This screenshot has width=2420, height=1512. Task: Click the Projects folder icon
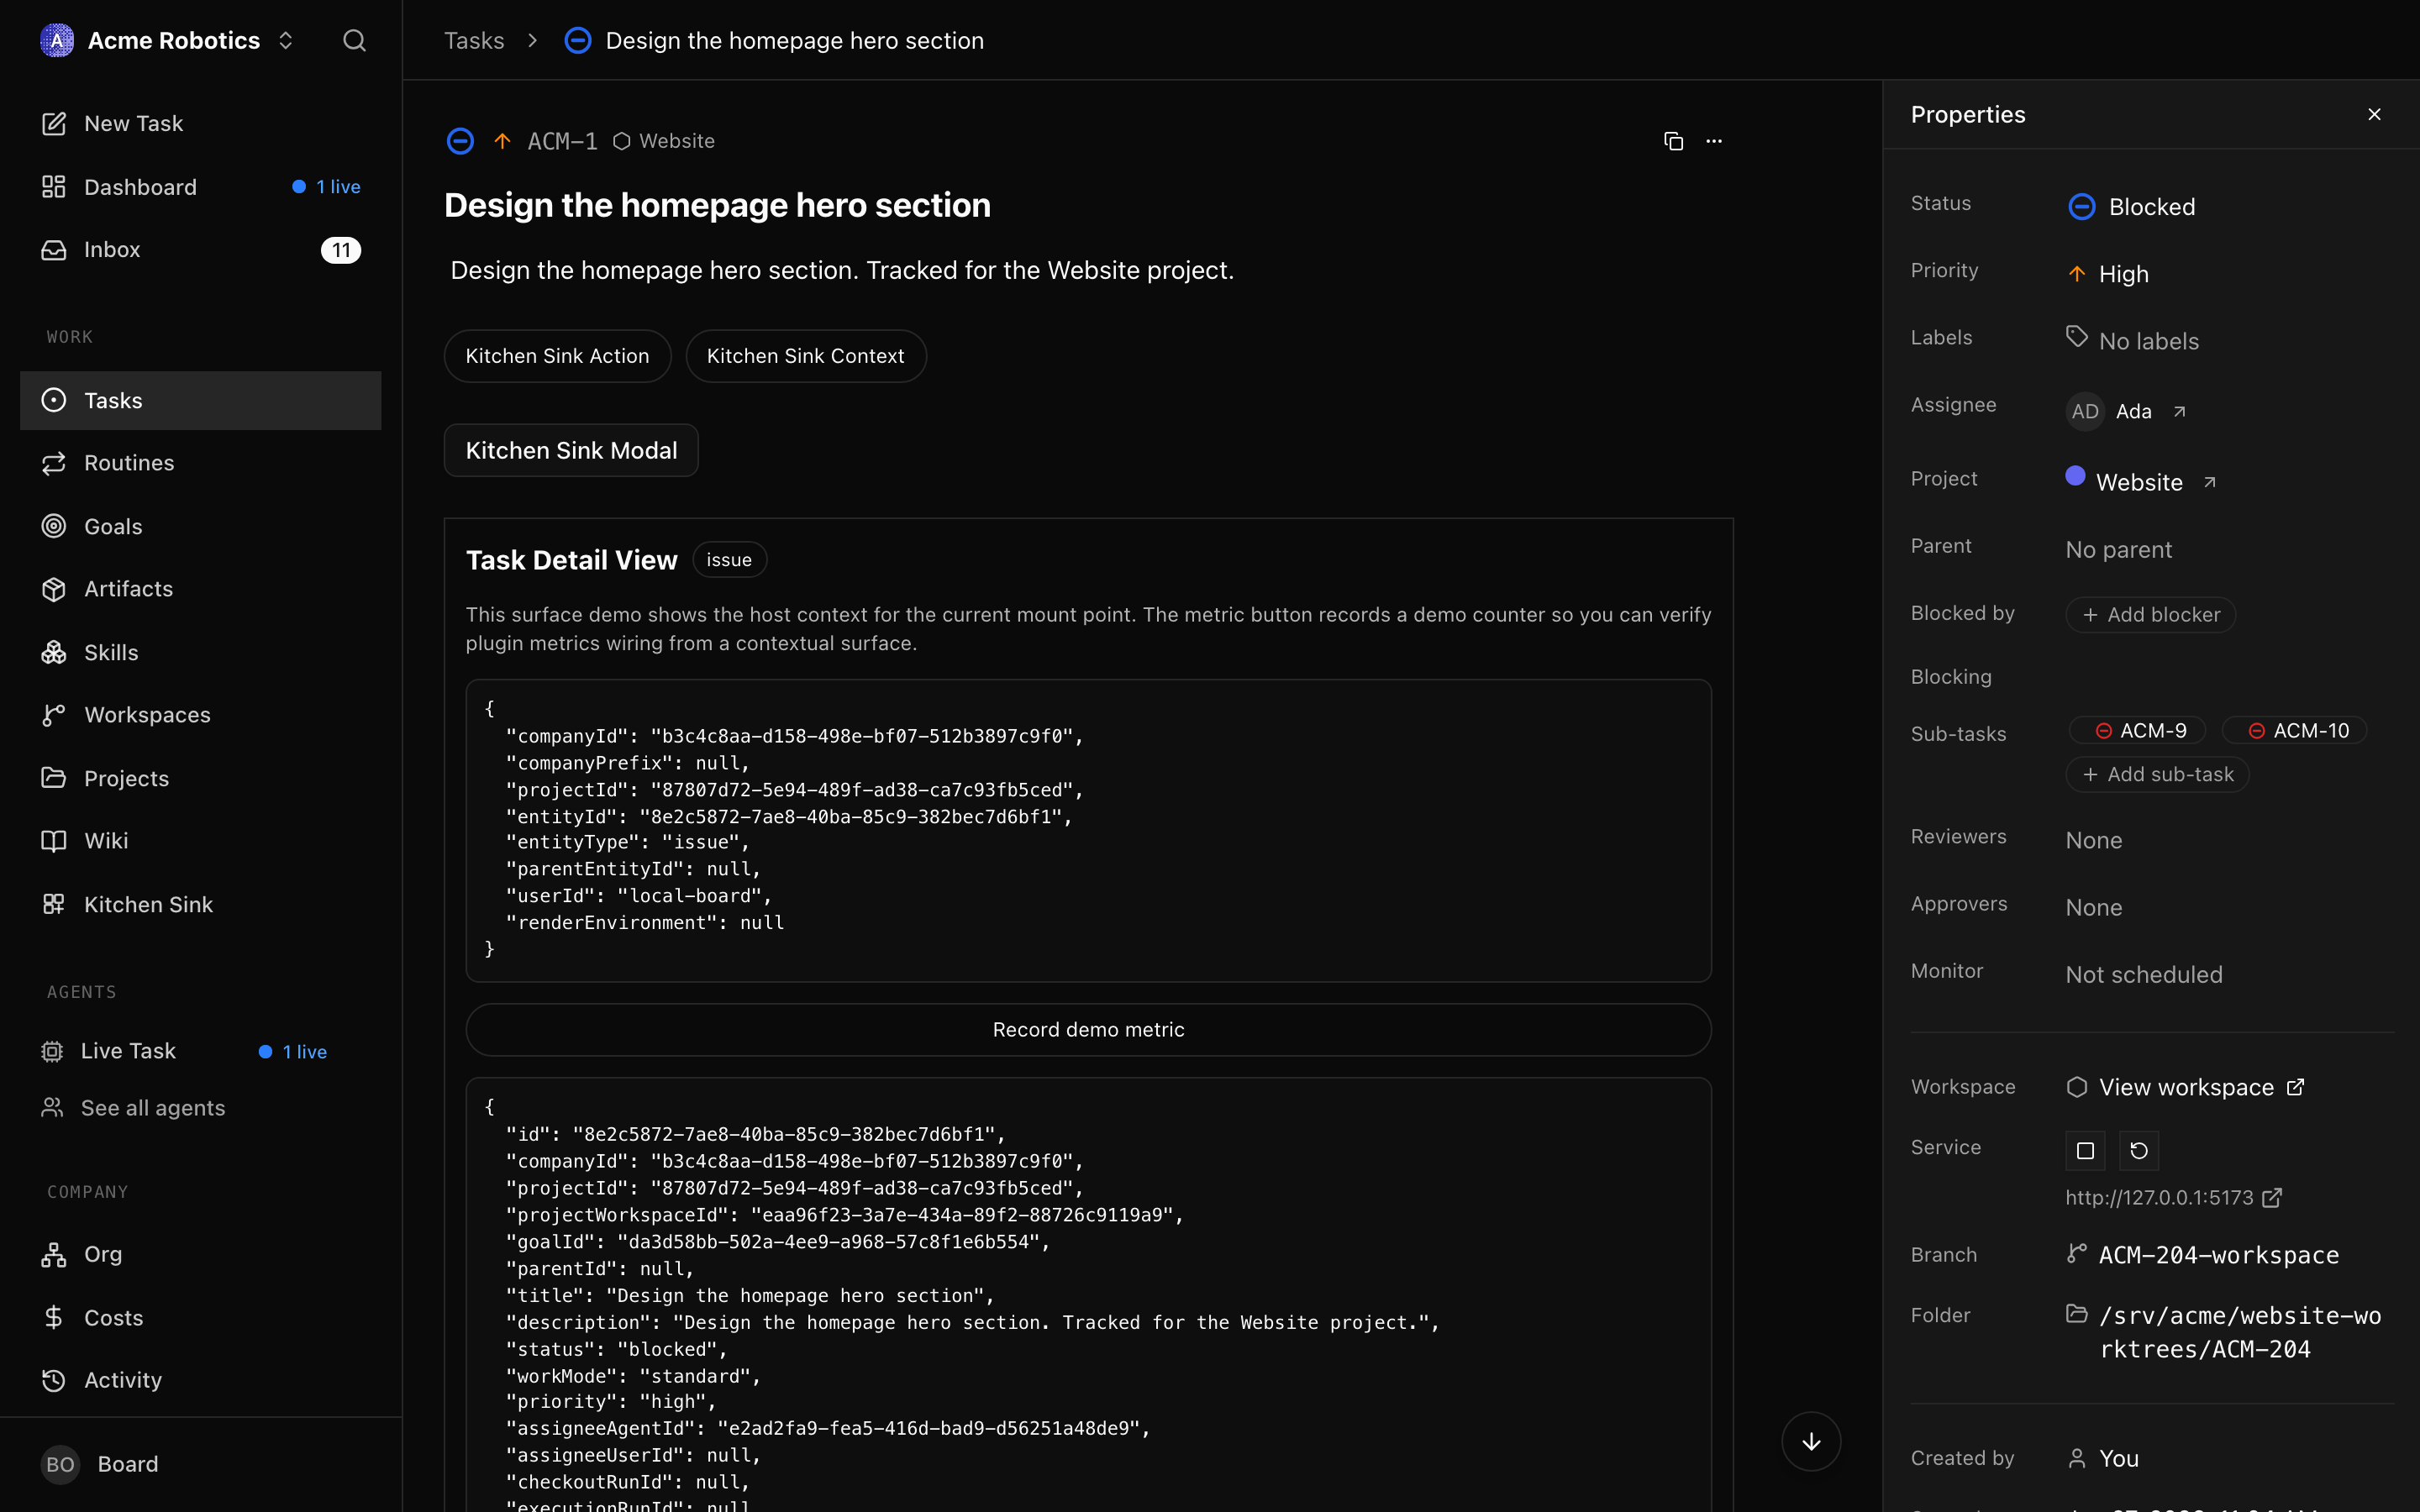point(54,778)
